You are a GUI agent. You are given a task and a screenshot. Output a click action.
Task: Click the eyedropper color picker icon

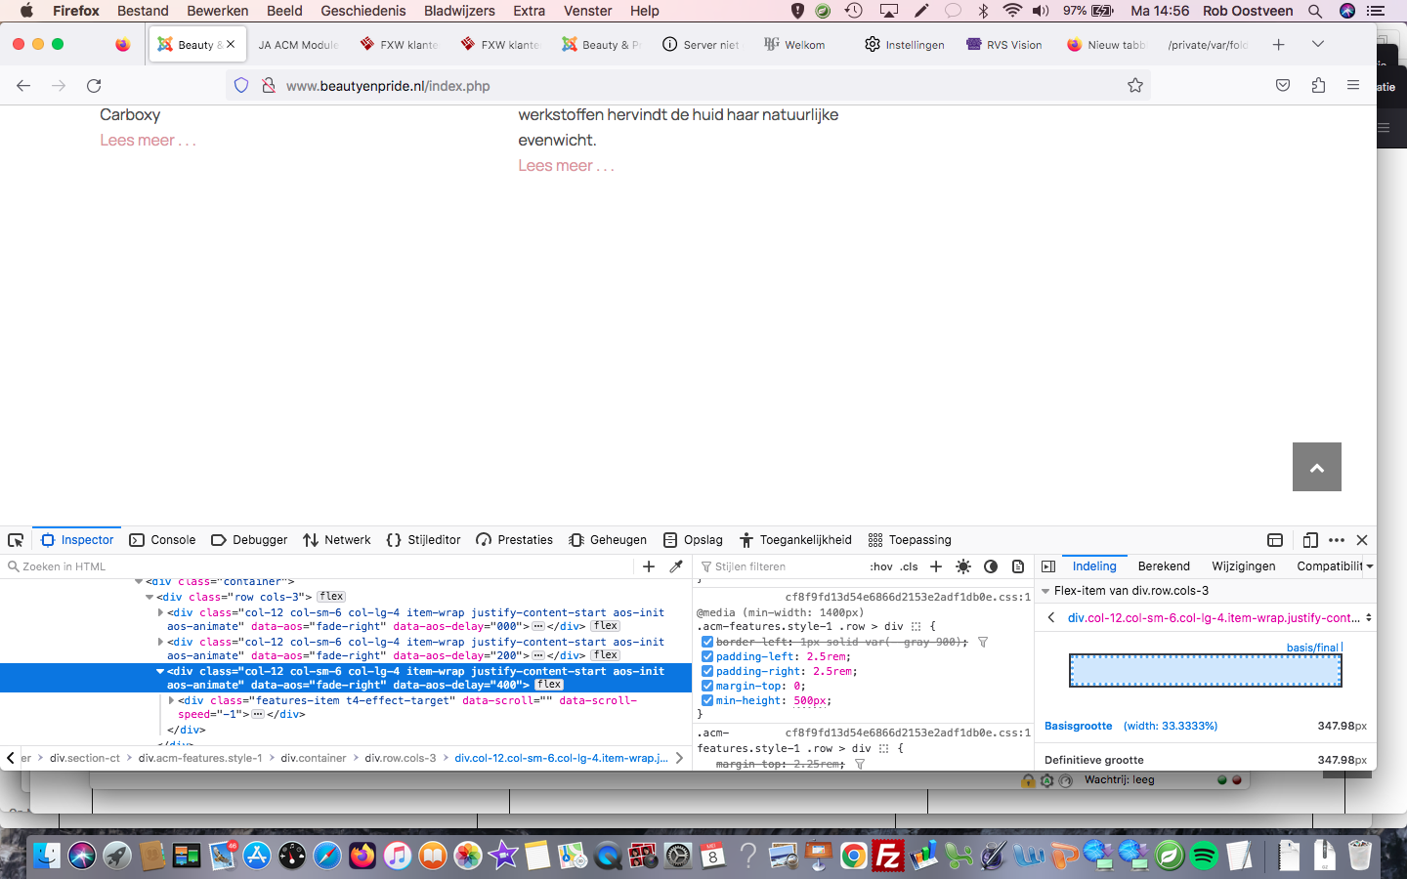point(676,566)
